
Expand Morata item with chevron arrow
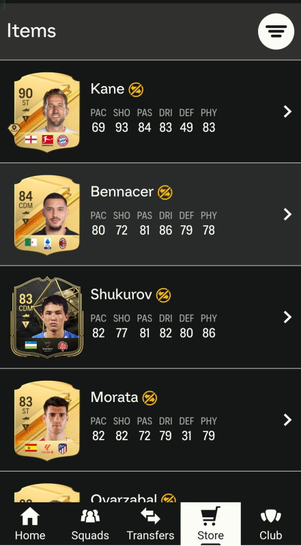[287, 420]
